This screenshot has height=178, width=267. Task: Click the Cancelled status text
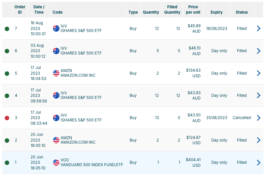tap(242, 118)
